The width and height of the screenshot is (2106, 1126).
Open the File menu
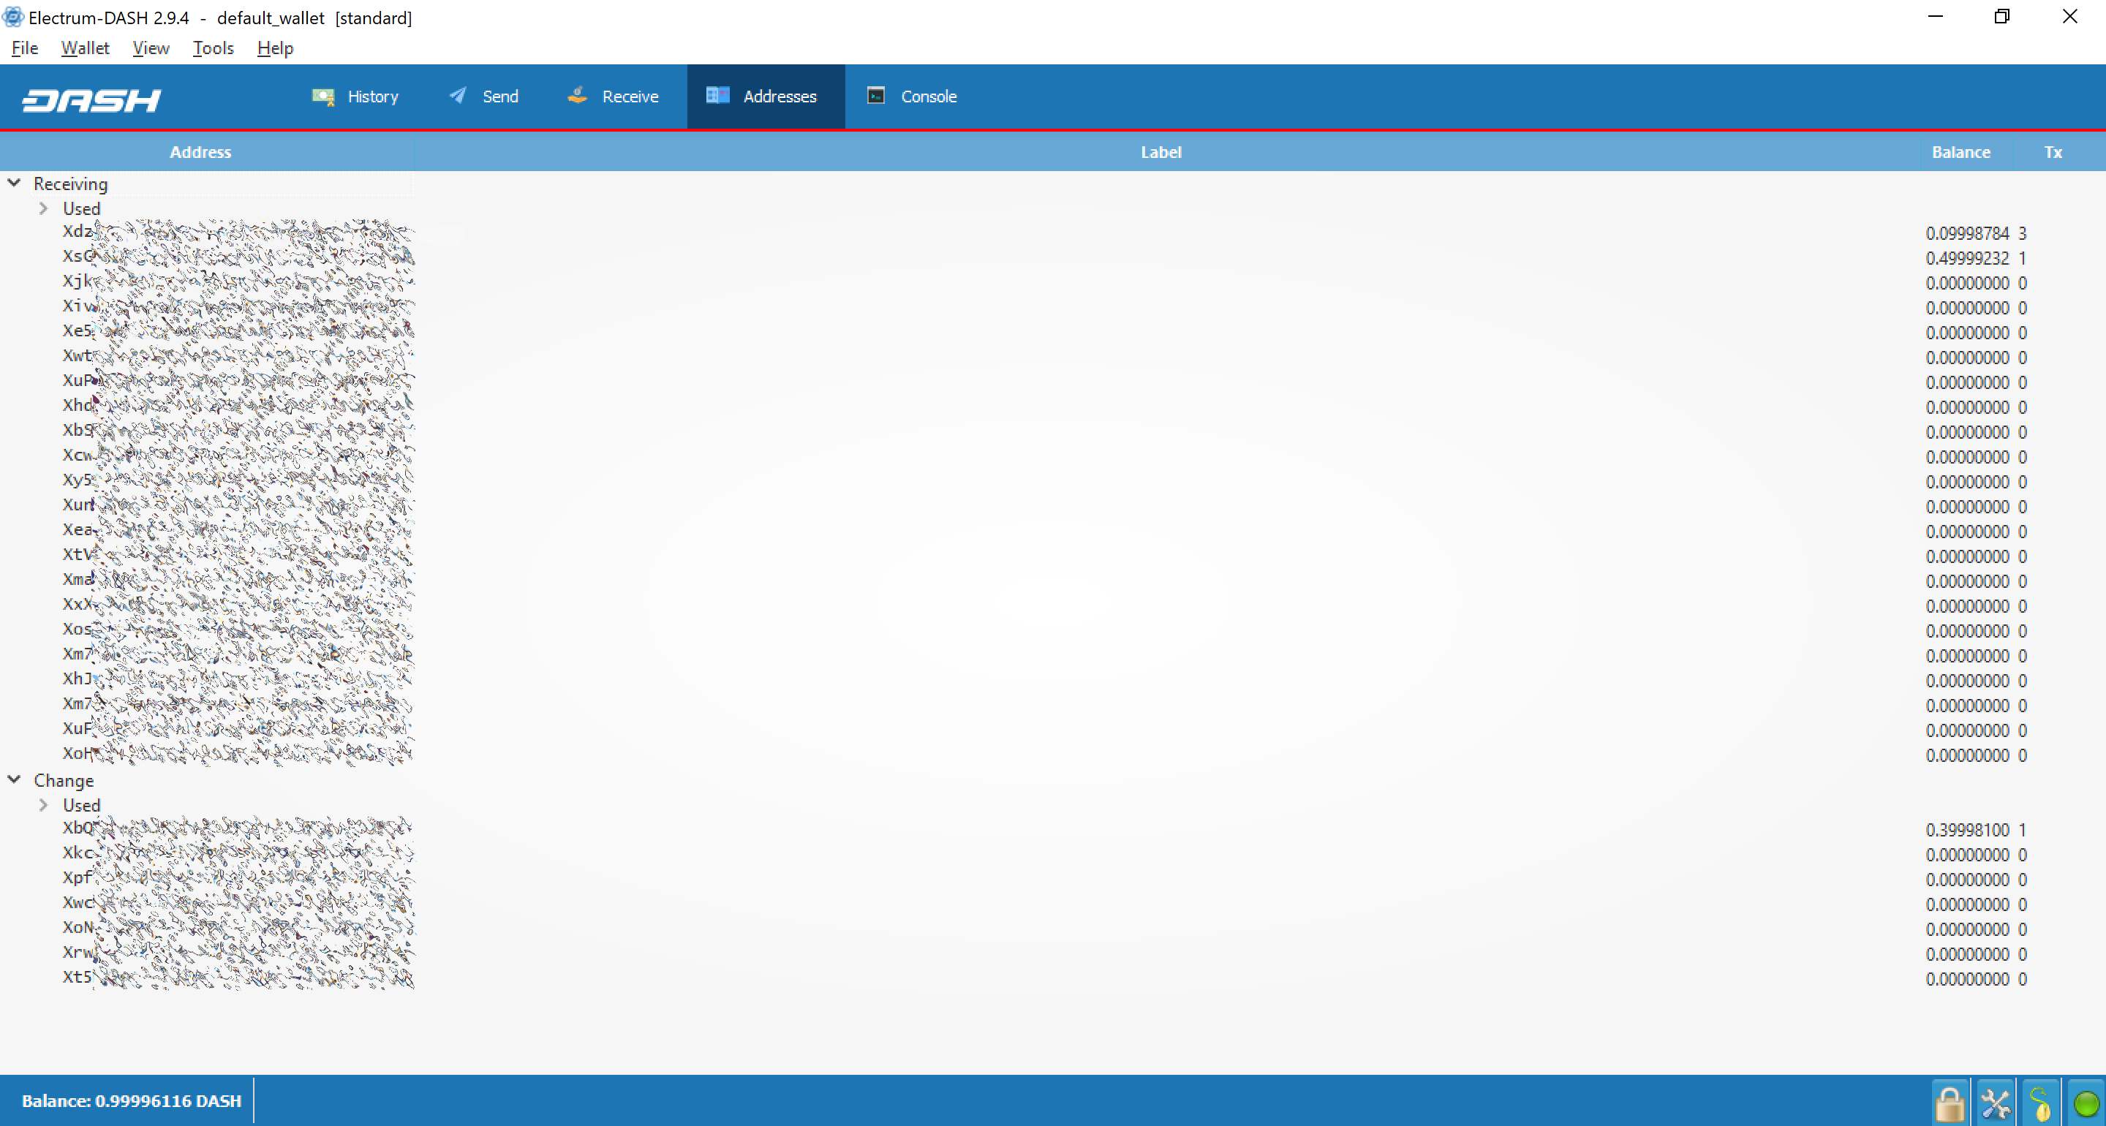23,48
